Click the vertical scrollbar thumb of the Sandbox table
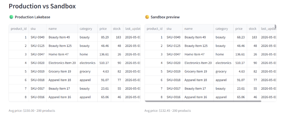This screenshot has width=286, height=116. click(x=275, y=26)
